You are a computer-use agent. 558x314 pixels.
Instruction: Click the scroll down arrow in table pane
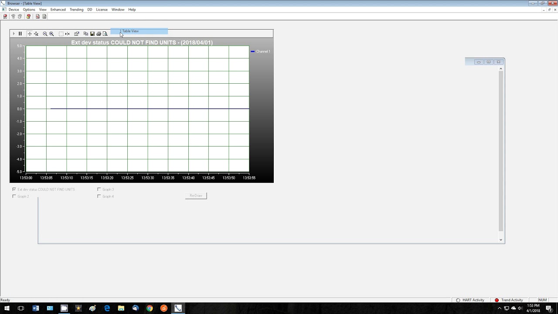(x=500, y=239)
